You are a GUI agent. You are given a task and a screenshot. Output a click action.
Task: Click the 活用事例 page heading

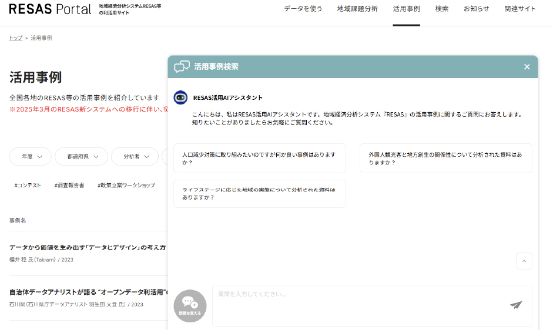point(36,77)
